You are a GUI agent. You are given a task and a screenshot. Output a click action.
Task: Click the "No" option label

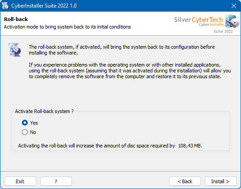(x=33, y=132)
